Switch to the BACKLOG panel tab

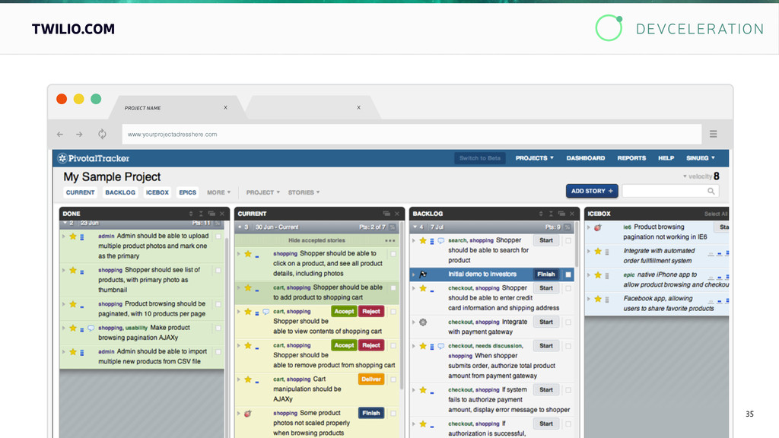pos(120,192)
